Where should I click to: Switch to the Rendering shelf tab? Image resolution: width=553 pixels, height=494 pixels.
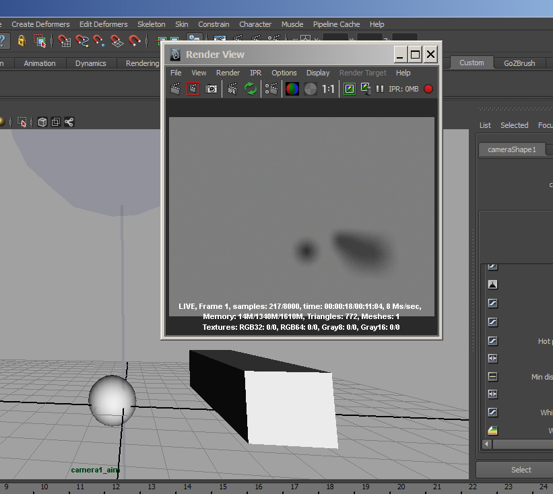click(143, 63)
